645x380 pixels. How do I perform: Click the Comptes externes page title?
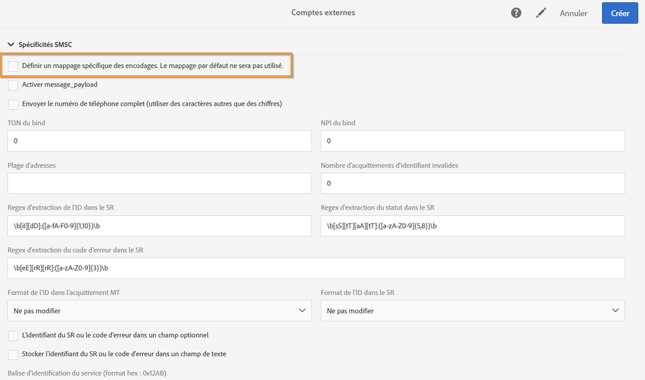323,13
